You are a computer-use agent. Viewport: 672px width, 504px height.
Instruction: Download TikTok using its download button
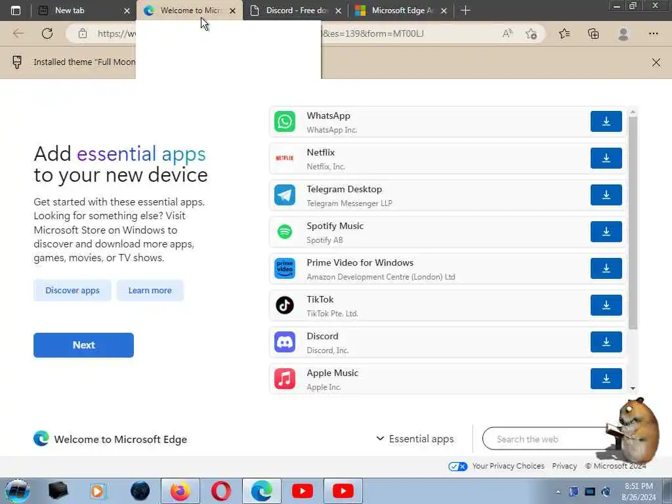coord(606,305)
